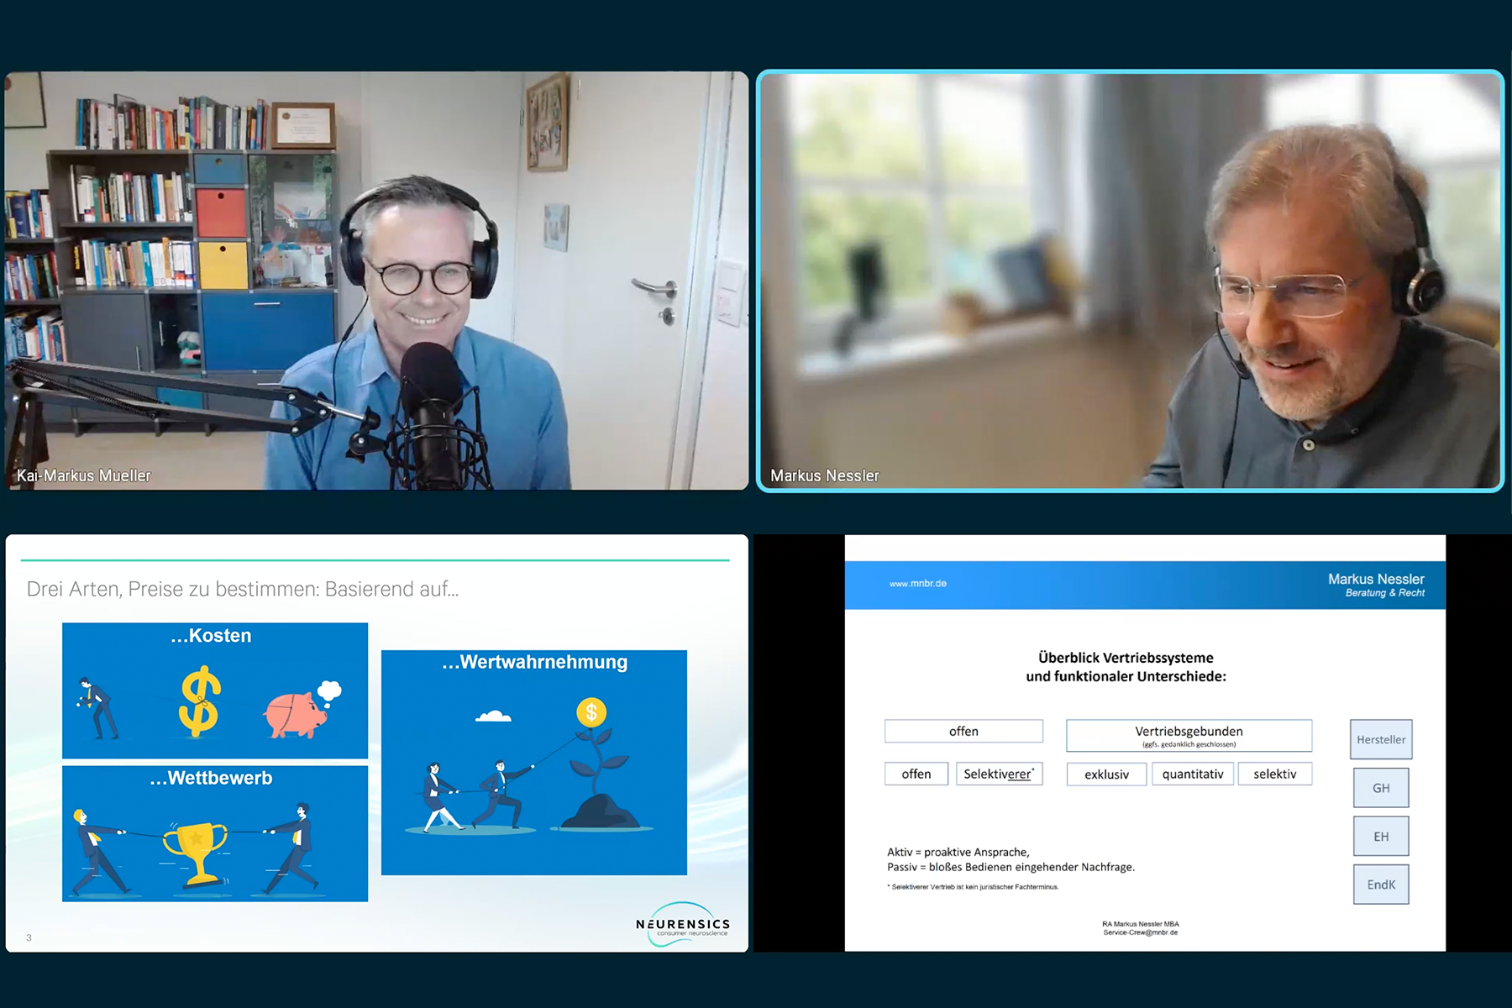Open the www.mnbr.de link in slide header
The height and width of the screenshot is (1008, 1512).
[917, 584]
